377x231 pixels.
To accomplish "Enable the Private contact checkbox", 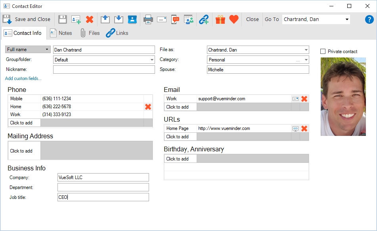I will (322, 51).
